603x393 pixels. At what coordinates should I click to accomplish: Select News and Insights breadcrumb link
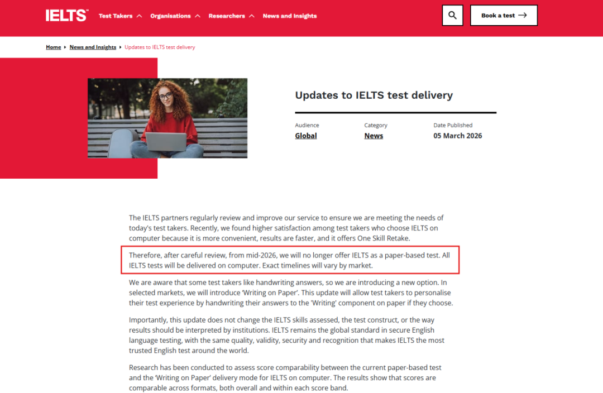tap(93, 47)
